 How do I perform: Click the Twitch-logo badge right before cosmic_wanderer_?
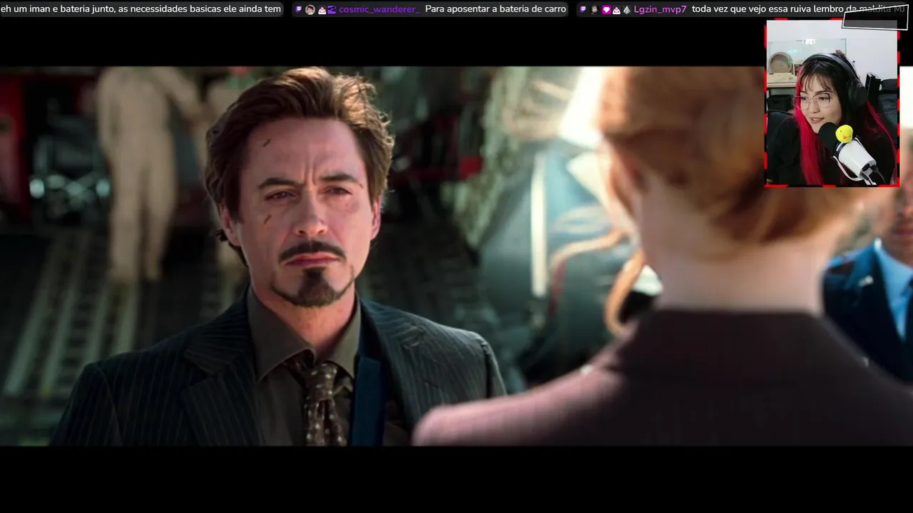(332, 10)
